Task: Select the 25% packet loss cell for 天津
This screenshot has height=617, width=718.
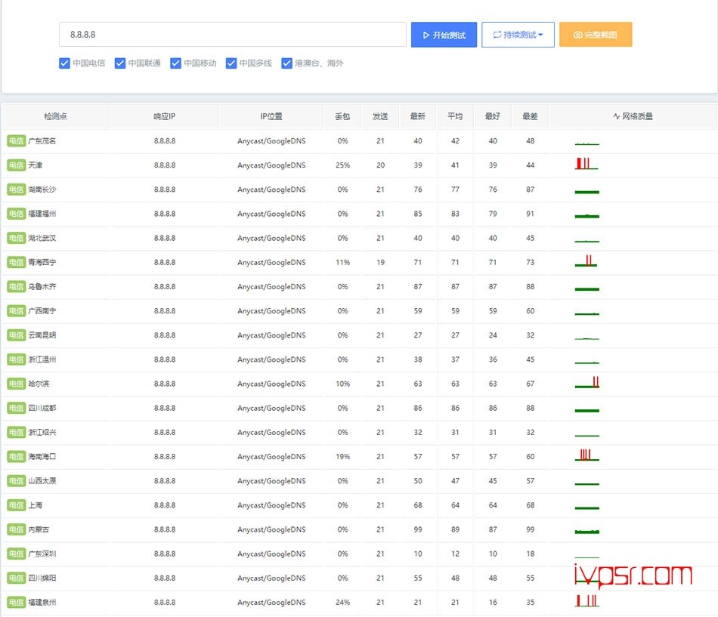Action: coord(342,165)
